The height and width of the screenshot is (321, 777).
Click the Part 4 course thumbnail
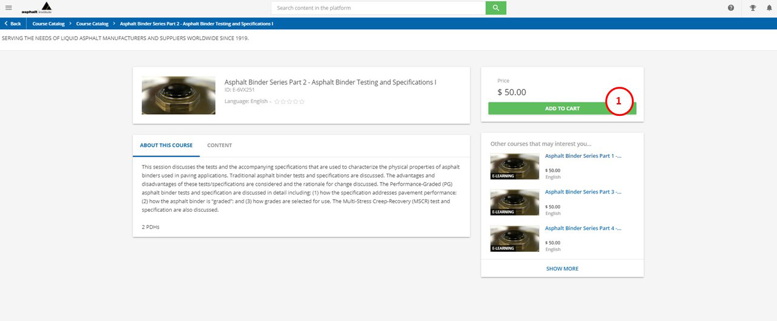[x=514, y=238]
